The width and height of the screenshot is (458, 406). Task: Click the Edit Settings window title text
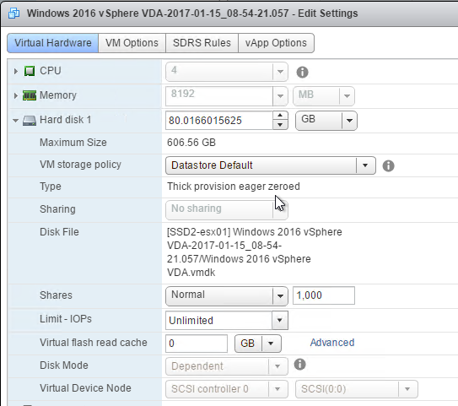[192, 14]
